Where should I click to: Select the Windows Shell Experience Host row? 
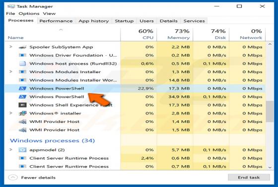pos(135,105)
